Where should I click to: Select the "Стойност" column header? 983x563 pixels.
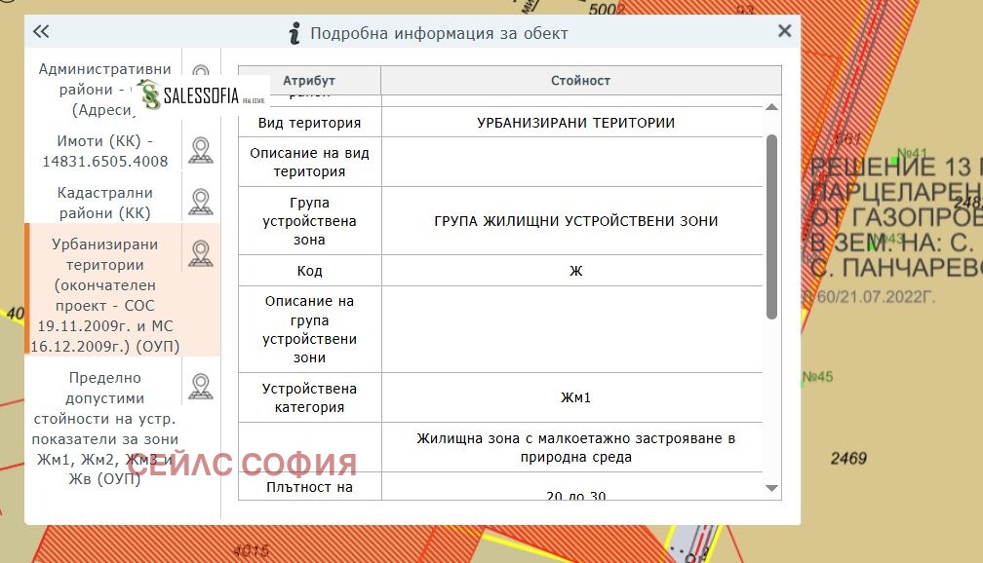(581, 80)
